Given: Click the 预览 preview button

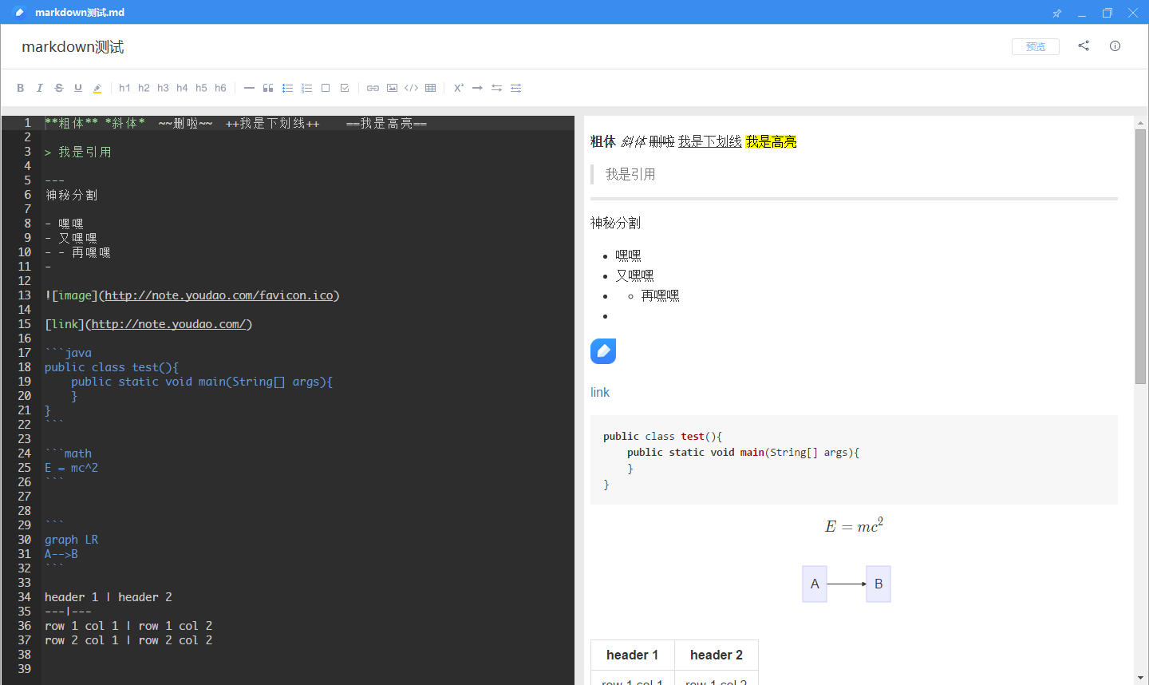Looking at the screenshot, I should click(1036, 46).
